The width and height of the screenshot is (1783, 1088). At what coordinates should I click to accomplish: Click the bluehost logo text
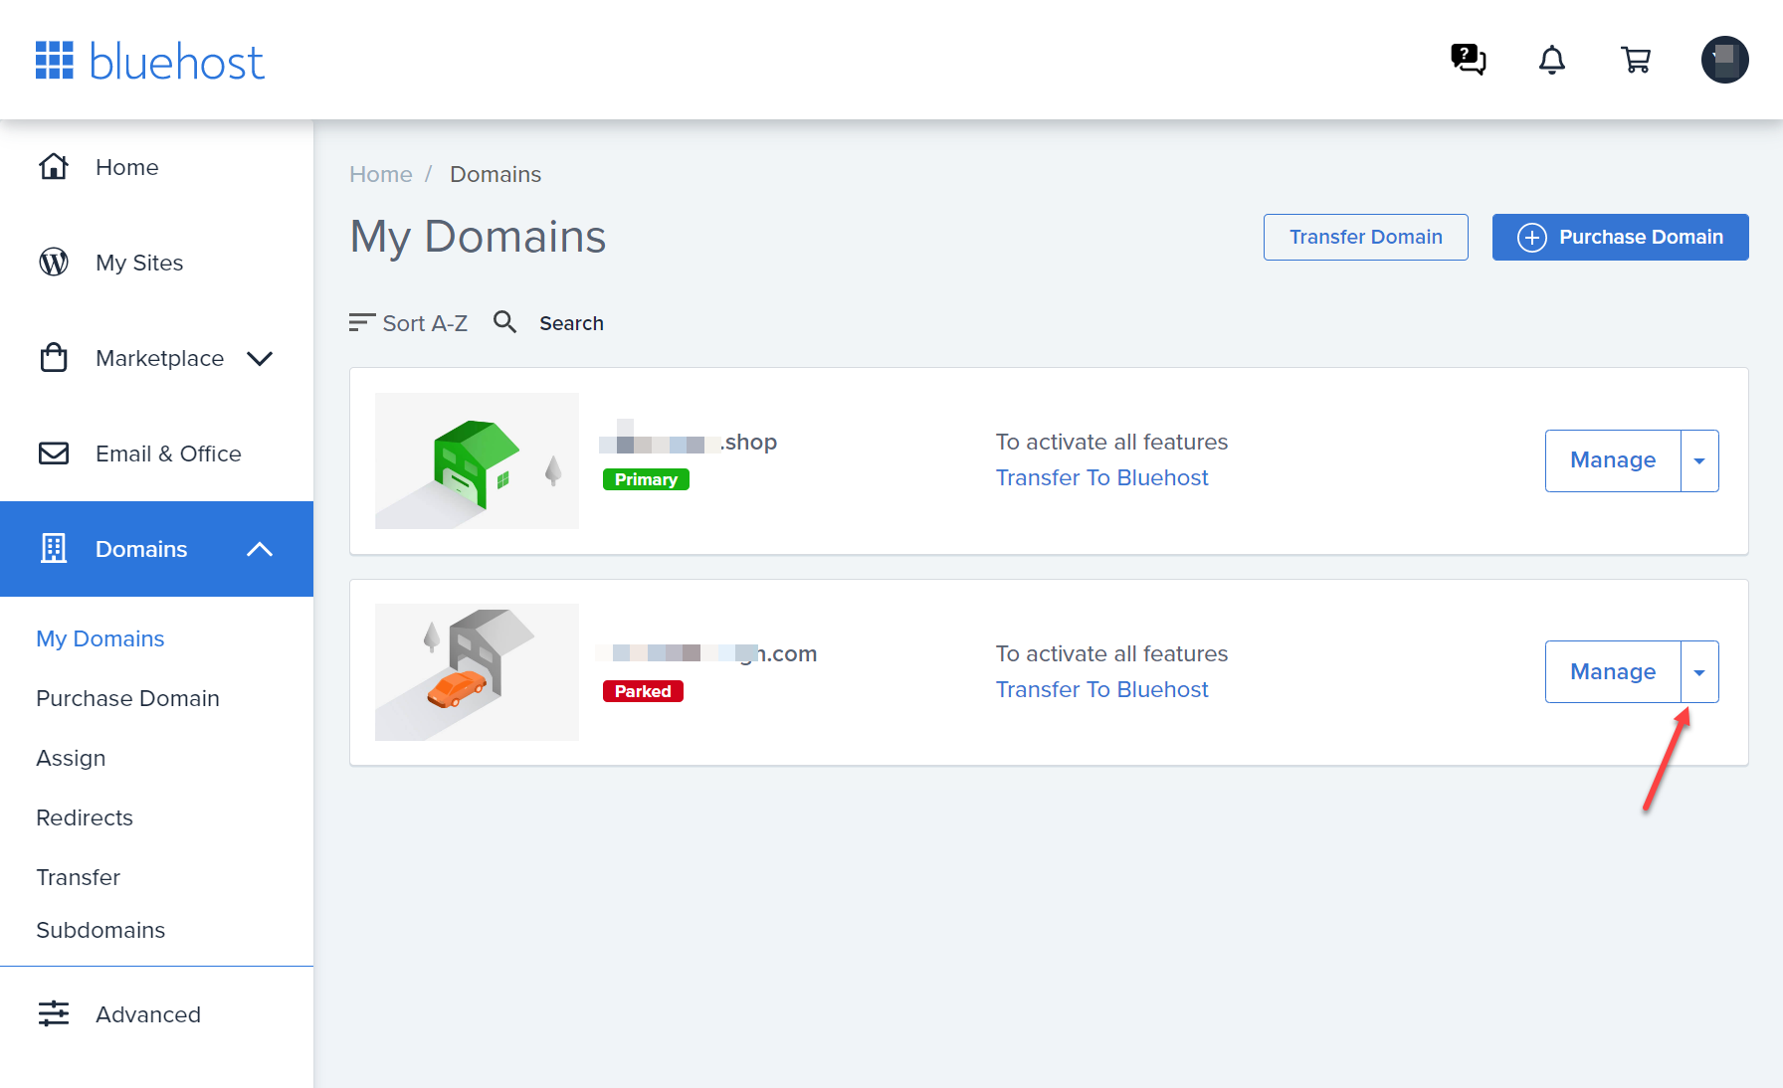177,62
